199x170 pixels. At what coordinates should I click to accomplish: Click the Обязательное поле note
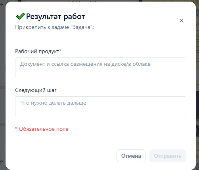pyautogui.click(x=42, y=129)
